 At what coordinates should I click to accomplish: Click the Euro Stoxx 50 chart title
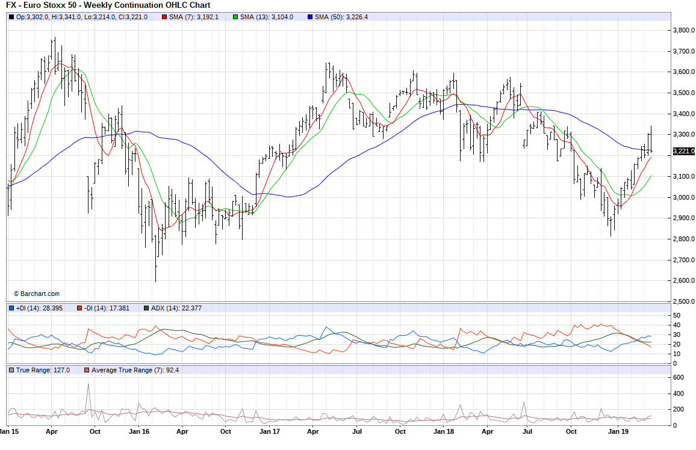pos(108,5)
